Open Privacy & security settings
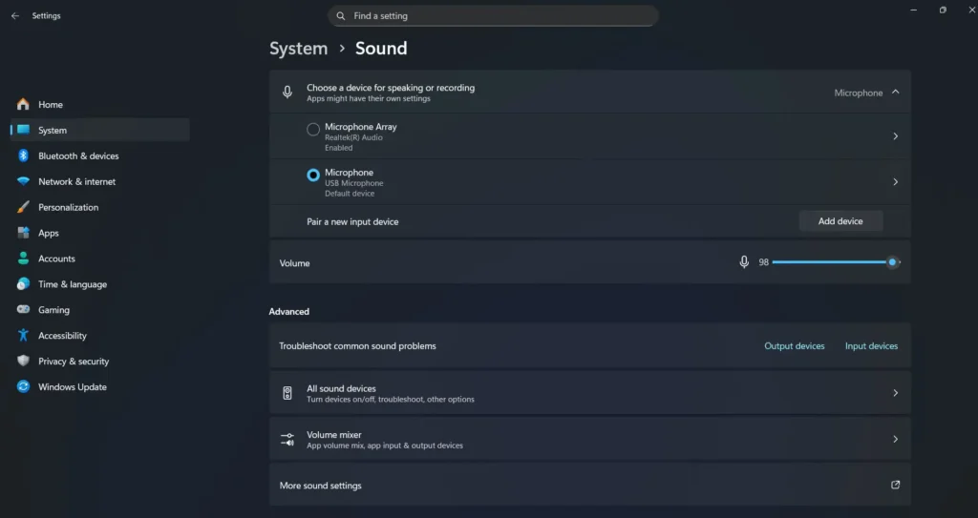The height and width of the screenshot is (518, 978). pyautogui.click(x=74, y=362)
